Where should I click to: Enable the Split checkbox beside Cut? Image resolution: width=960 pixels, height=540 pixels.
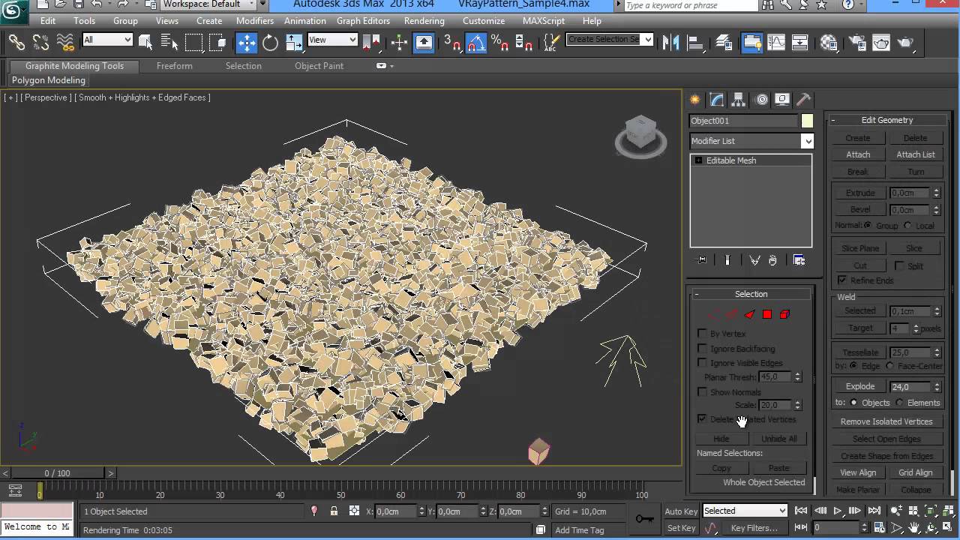point(899,265)
